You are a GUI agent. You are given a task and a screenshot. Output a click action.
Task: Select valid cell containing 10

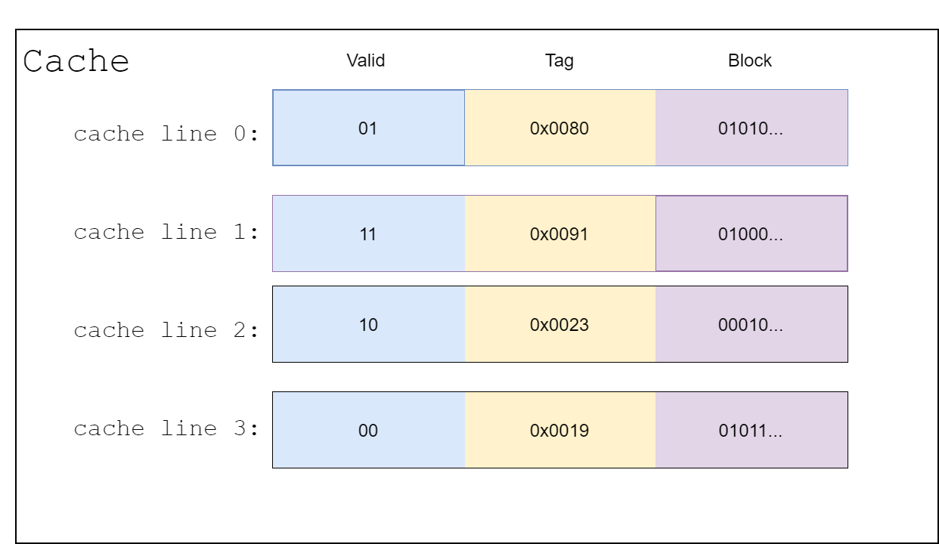tap(369, 324)
